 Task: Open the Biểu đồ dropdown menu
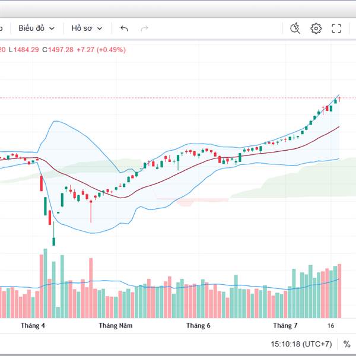pyautogui.click(x=36, y=28)
